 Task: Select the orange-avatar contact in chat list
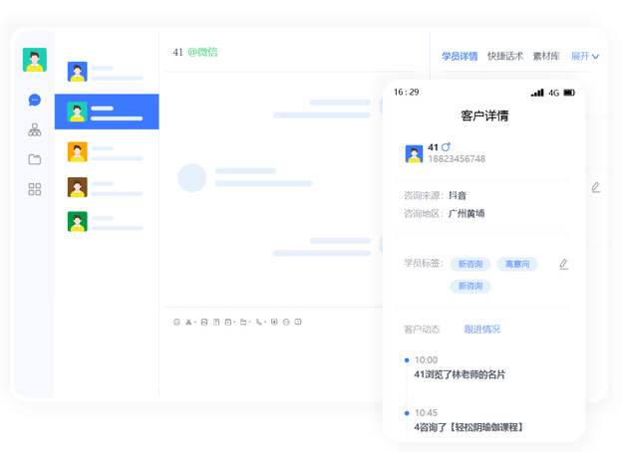point(78,152)
